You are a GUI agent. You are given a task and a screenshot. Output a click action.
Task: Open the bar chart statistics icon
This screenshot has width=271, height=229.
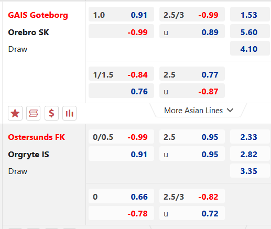tap(69, 113)
